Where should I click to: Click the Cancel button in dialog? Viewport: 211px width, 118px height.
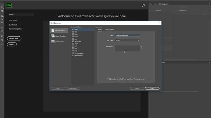click(137, 88)
